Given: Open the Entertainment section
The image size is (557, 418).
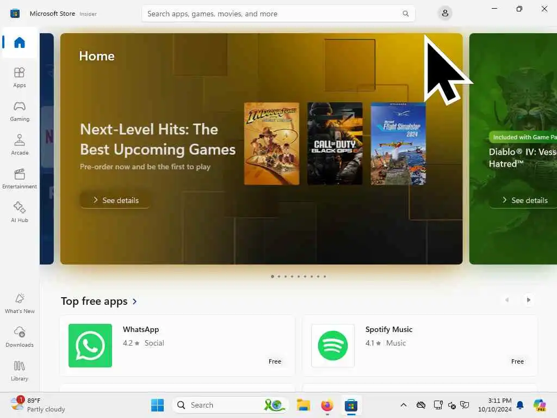Looking at the screenshot, I should 20,179.
